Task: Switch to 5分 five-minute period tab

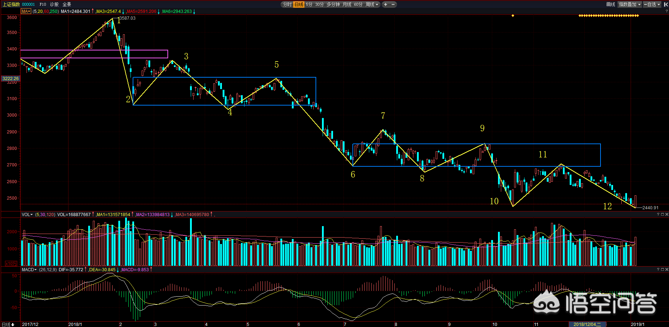Action: pos(309,4)
